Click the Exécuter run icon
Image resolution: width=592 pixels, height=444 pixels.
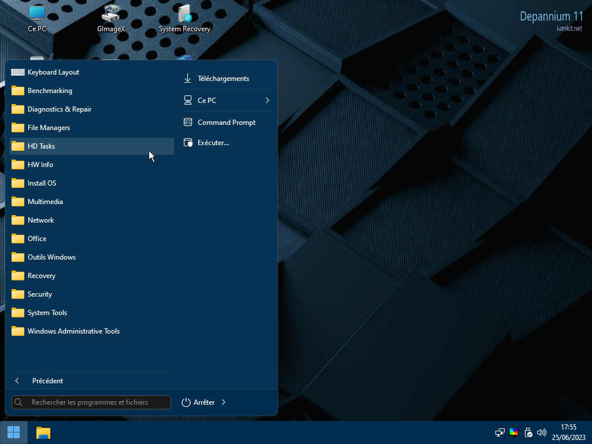188,143
